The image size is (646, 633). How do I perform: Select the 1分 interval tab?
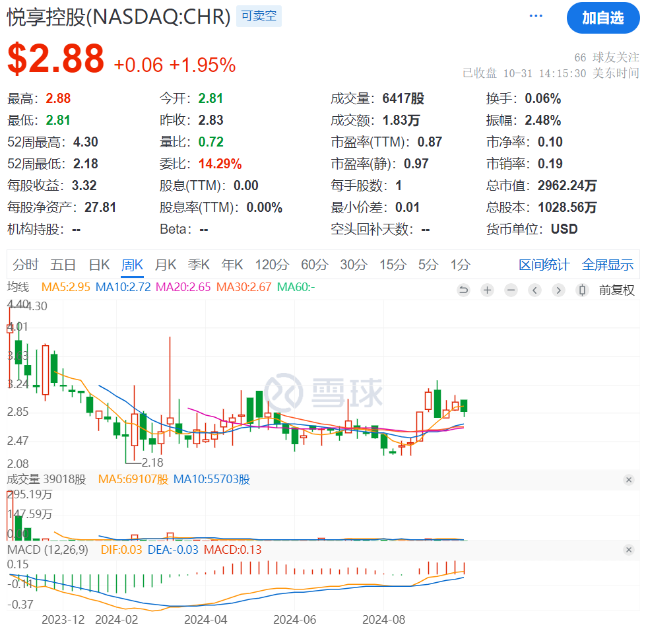[460, 265]
